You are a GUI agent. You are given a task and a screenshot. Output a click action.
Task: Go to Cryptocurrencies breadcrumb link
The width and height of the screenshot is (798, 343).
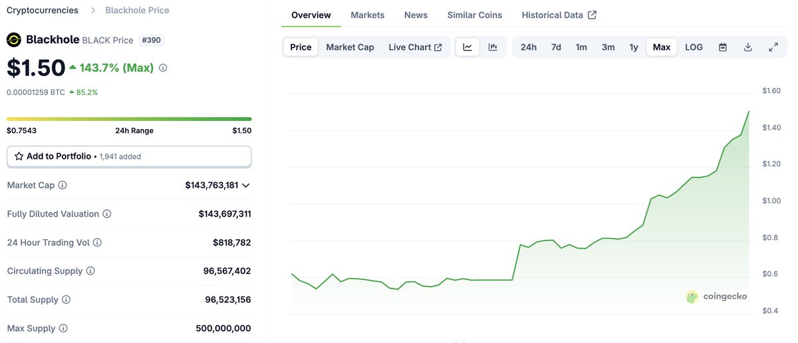[x=43, y=10]
